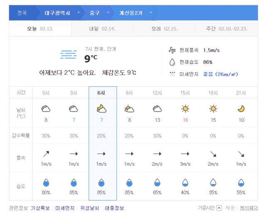The height and width of the screenshot is (215, 266).
Task: Click the fine dust dots icon
Action: [x=172, y=74]
